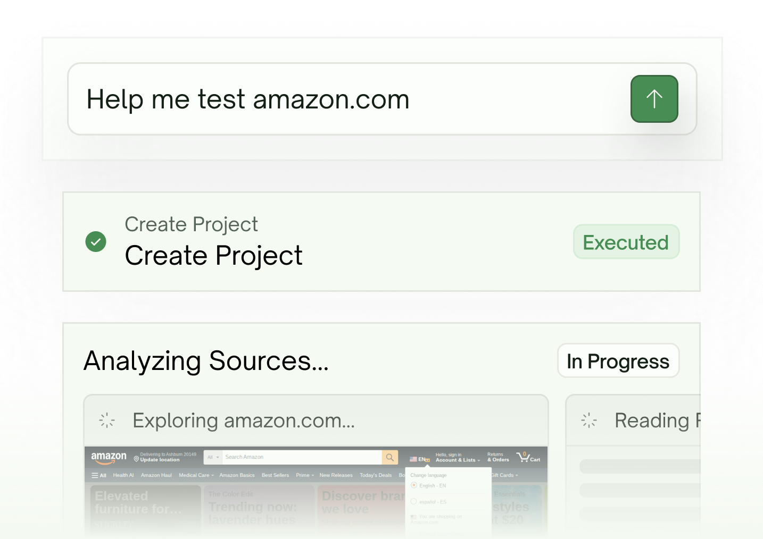
Task: Select the español - ES radio option
Action: tap(413, 501)
